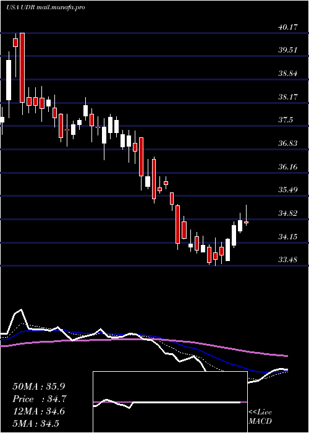Click the 33.48 price axis label
The width and height of the screenshot is (309, 433).
pos(287,260)
